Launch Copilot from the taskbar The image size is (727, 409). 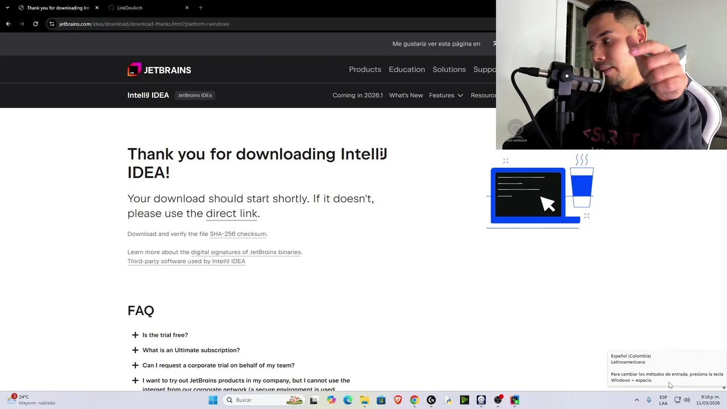[x=331, y=400]
